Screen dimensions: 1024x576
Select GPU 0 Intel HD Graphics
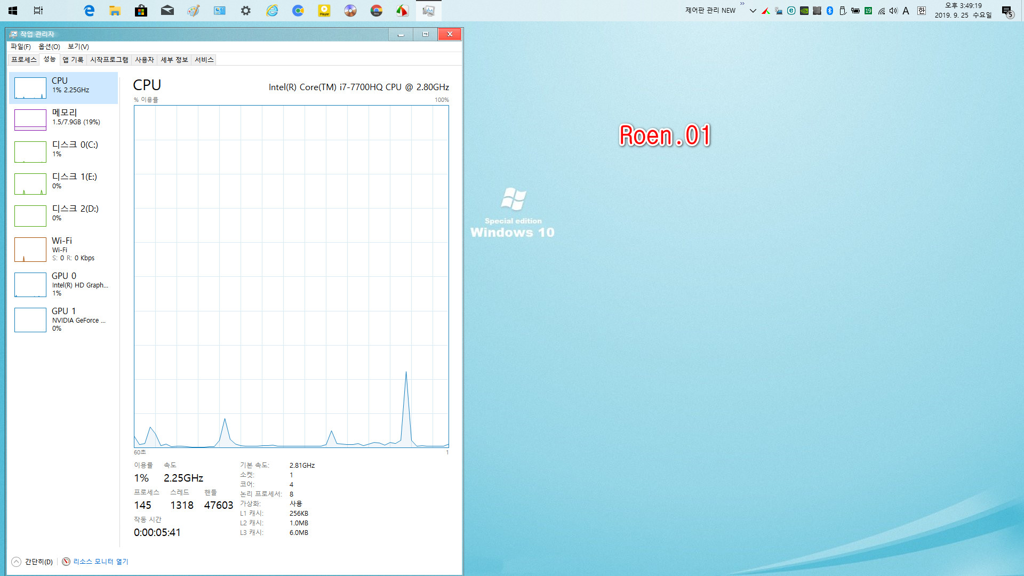pos(63,285)
